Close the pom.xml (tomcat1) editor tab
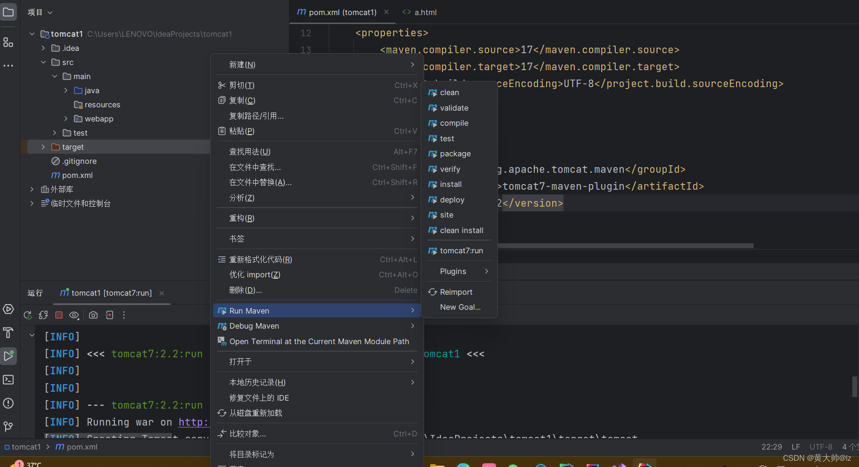The height and width of the screenshot is (467, 859). pyautogui.click(x=386, y=12)
